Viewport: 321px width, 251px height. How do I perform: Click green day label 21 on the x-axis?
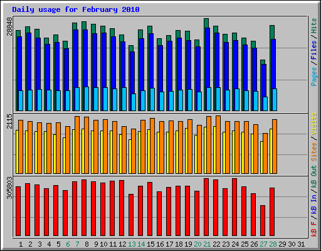click(x=207, y=244)
